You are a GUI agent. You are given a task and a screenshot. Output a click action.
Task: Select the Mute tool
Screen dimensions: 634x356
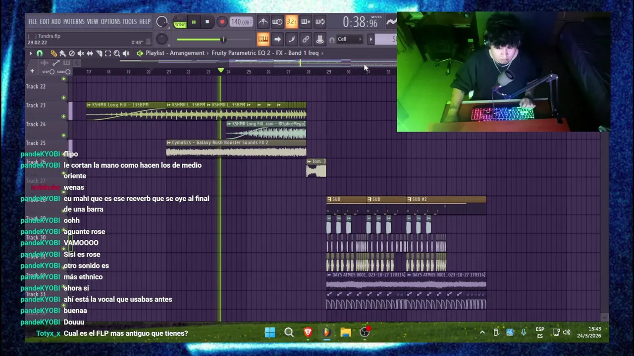point(81,53)
